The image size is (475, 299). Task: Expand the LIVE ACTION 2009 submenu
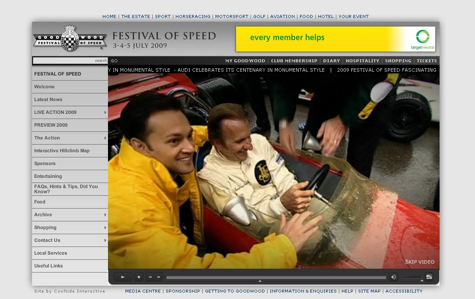point(105,113)
